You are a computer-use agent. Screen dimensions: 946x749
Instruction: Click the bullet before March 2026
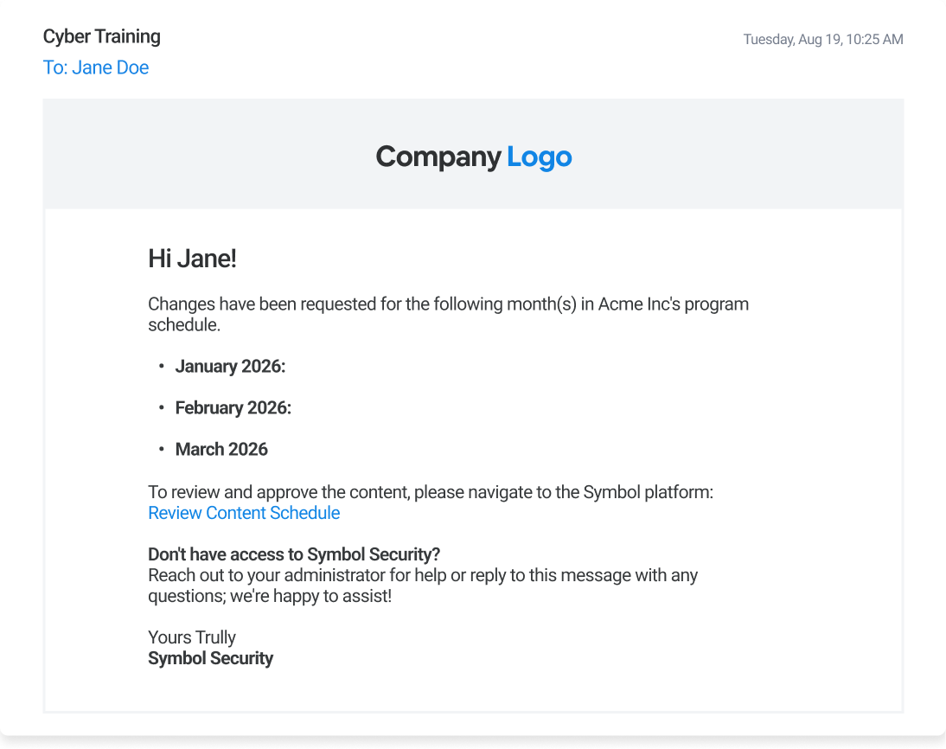161,449
